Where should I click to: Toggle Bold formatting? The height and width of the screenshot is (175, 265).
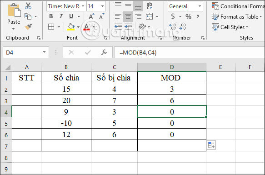(51, 16)
